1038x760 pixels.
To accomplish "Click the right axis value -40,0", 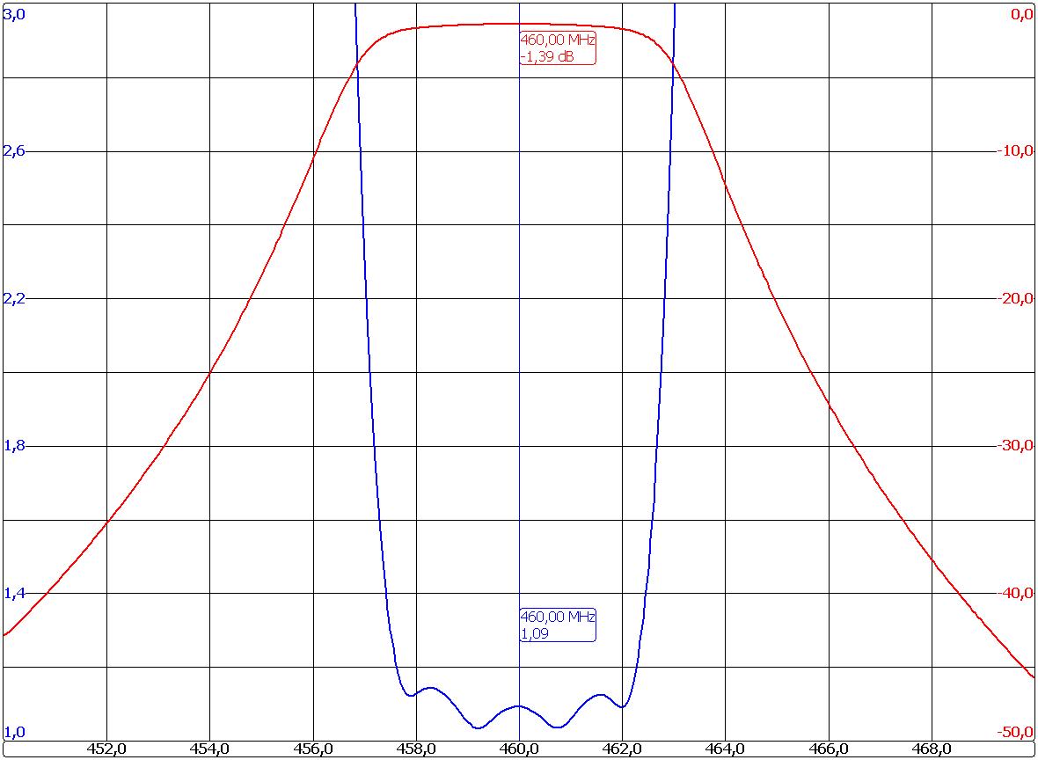I will [x=1017, y=592].
